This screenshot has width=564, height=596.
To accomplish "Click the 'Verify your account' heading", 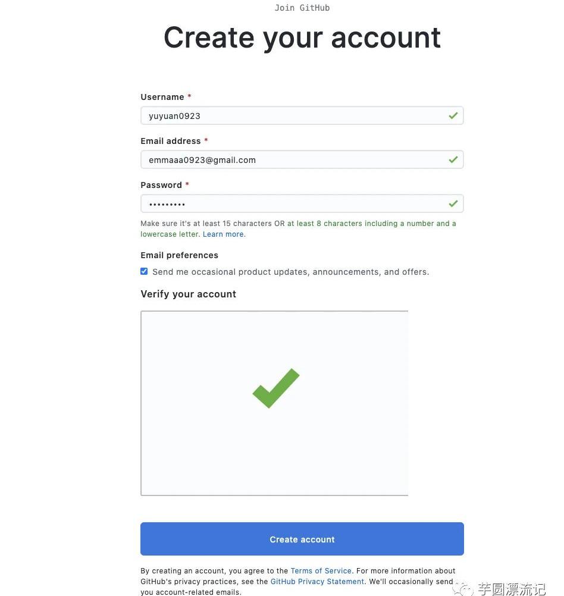I will pos(188,294).
